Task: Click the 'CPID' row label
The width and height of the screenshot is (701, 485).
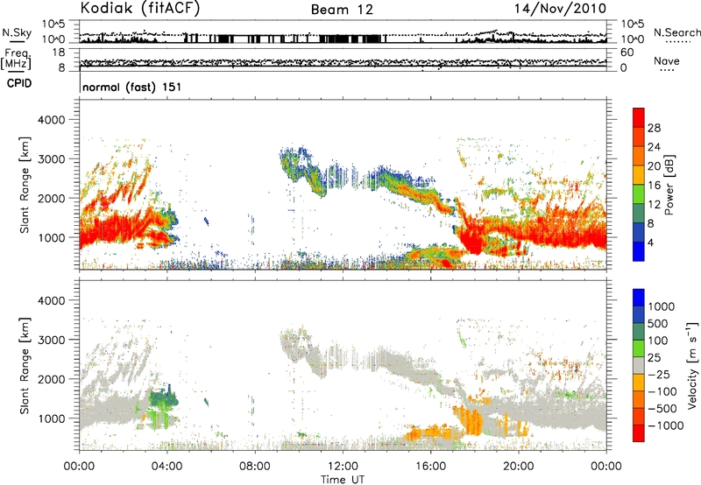Action: tap(19, 83)
